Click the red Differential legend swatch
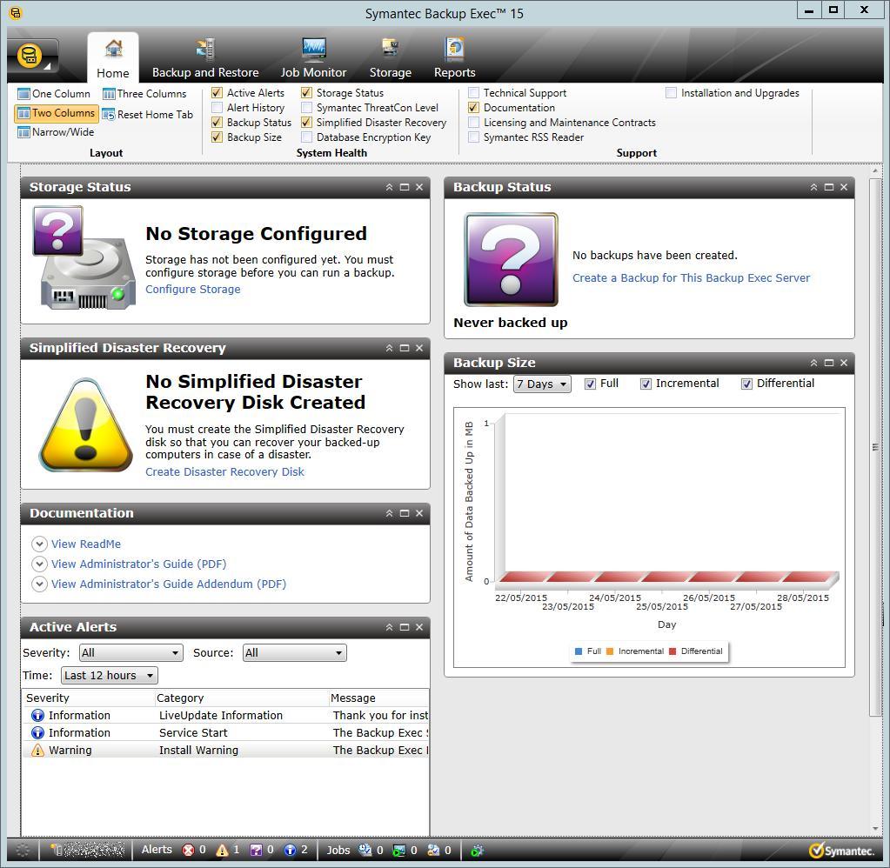890x868 pixels. tap(673, 651)
